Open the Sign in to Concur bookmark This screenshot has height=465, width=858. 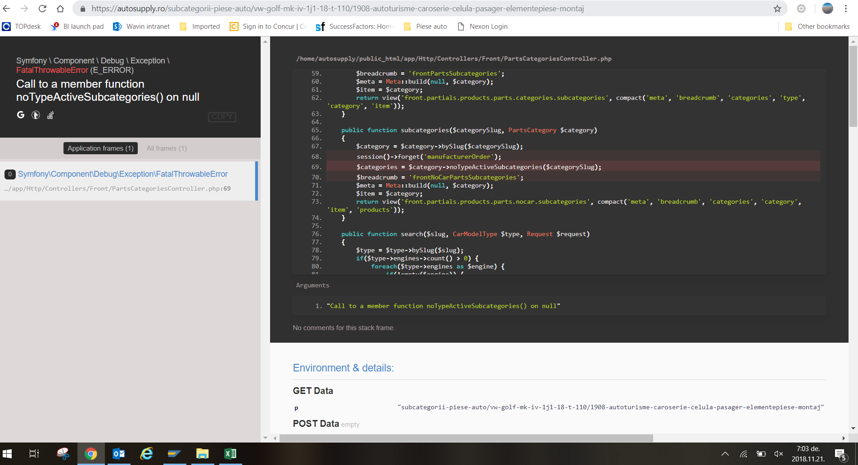(x=268, y=27)
